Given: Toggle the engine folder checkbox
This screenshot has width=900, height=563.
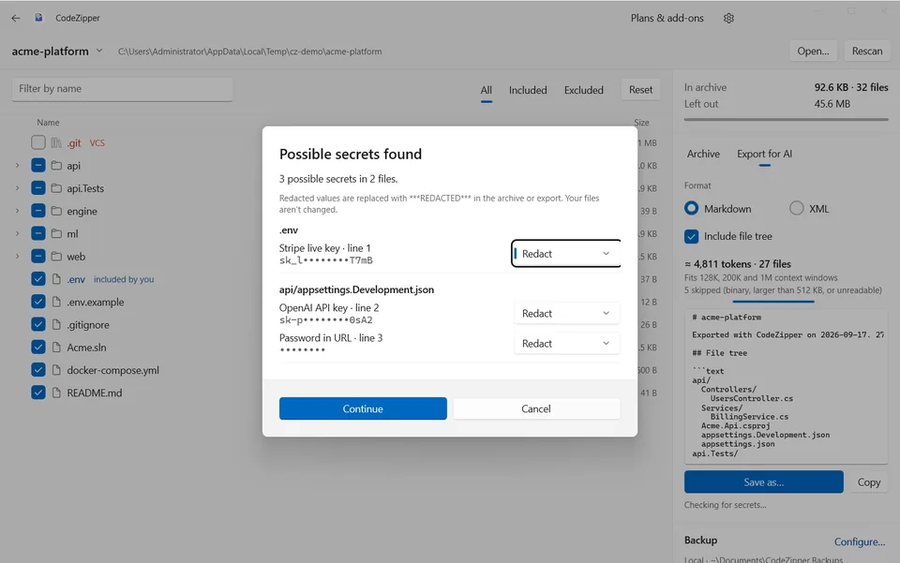Looking at the screenshot, I should click(37, 211).
